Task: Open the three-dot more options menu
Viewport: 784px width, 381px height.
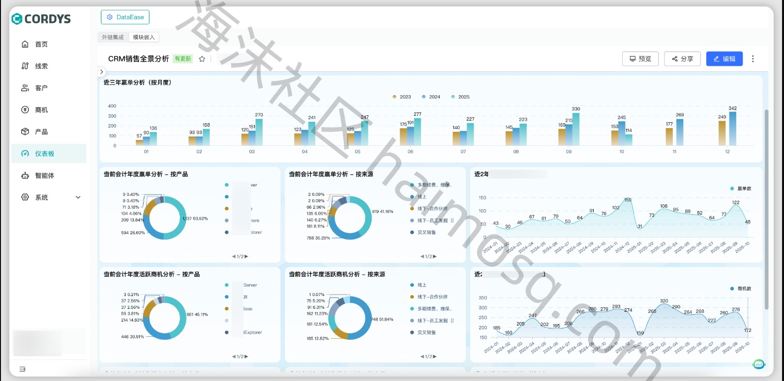Action: point(753,59)
